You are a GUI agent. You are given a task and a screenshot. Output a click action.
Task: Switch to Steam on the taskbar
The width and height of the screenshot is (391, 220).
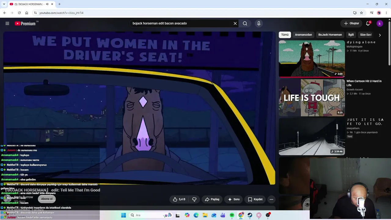[x=250, y=215]
